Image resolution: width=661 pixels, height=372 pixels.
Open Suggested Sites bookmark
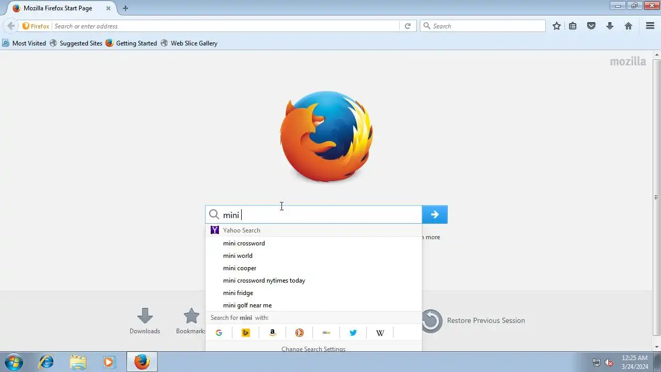[76, 43]
